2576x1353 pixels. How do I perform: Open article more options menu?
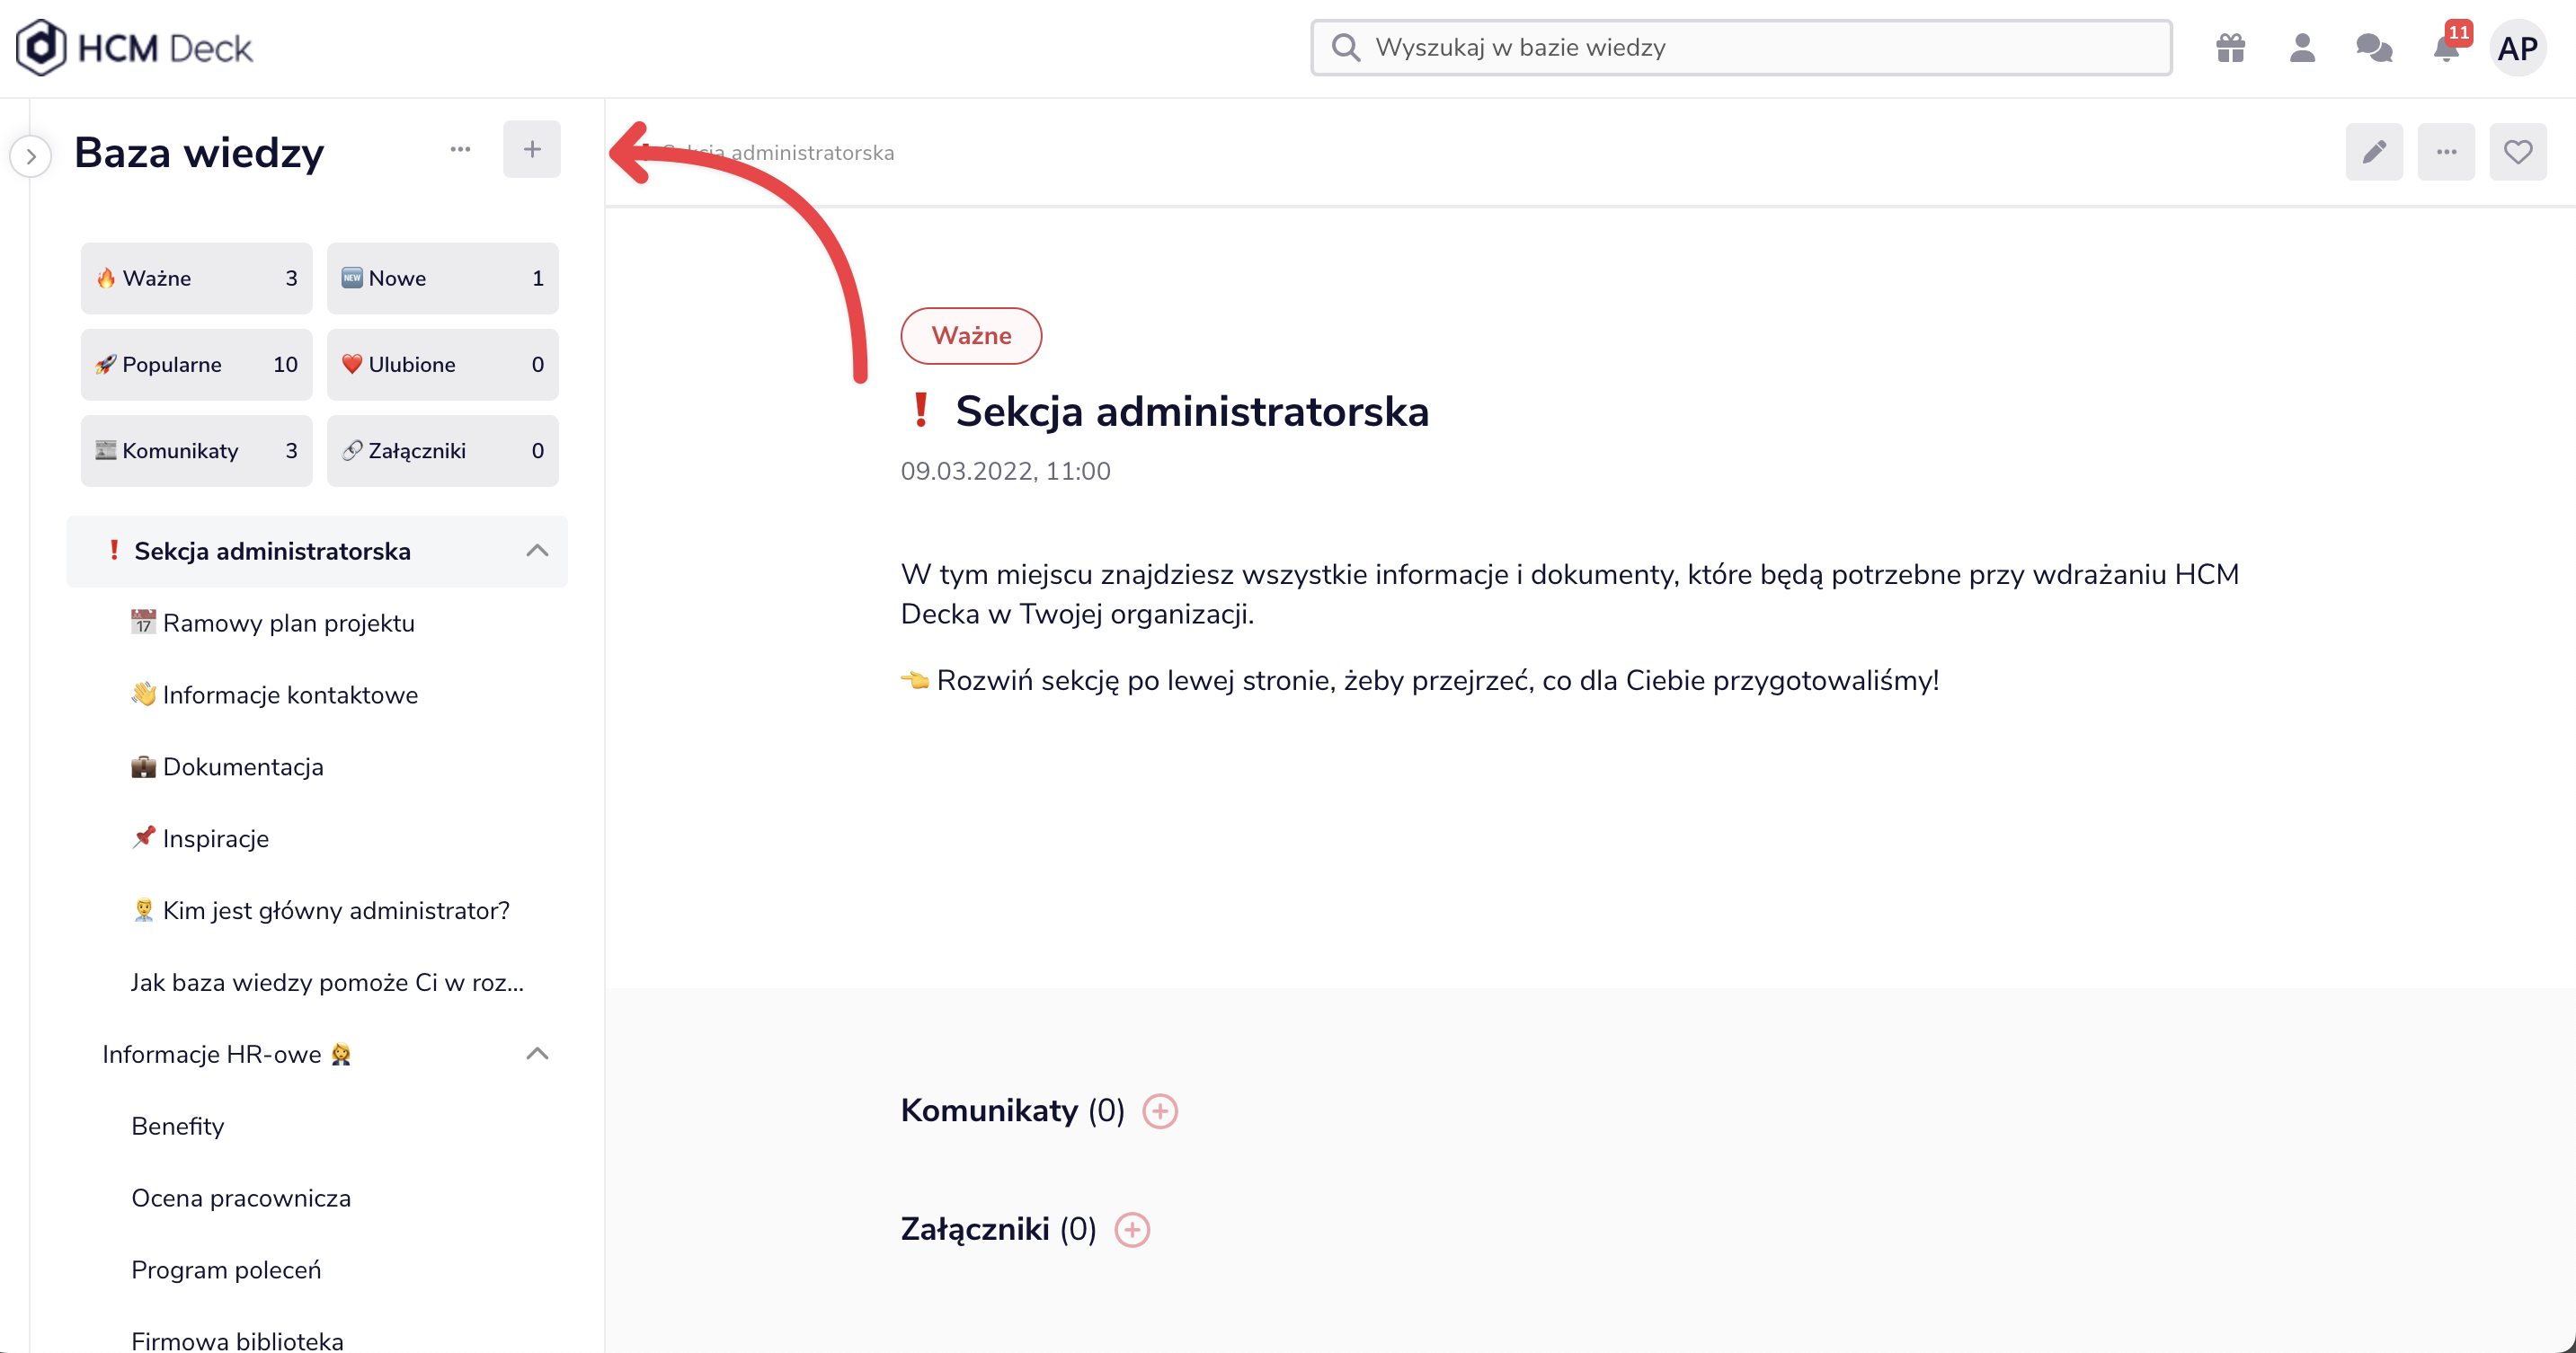coord(2446,152)
